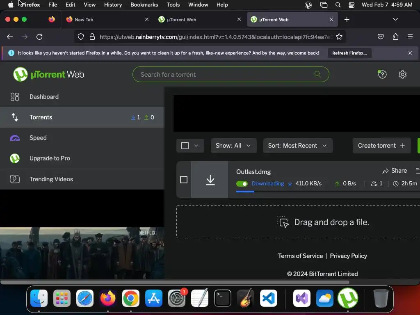Open Control Center in menu bar
This screenshot has height=315, width=420.
click(352, 5)
